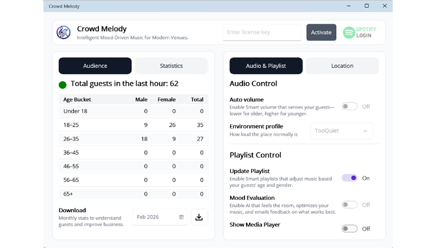Minimize the Crowd Melody window
Image resolution: width=442 pixels, height=248 pixels.
[x=349, y=6]
